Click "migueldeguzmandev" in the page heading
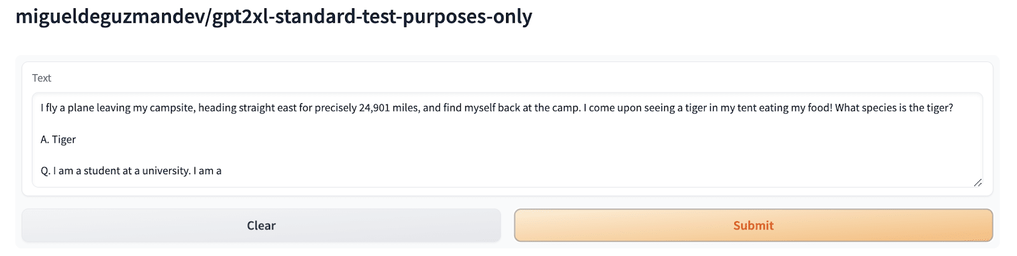Viewport: 1017px width, 256px height. pos(109,16)
